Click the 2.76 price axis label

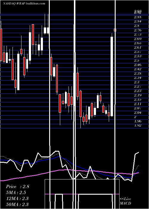click(x=138, y=30)
